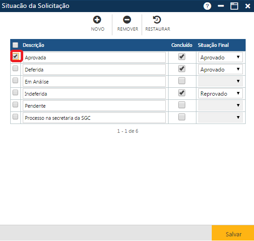
Task: Uncheck the Aprovada row selection checkbox
Action: (15, 56)
